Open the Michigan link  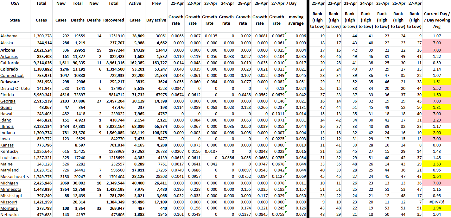(9, 183)
